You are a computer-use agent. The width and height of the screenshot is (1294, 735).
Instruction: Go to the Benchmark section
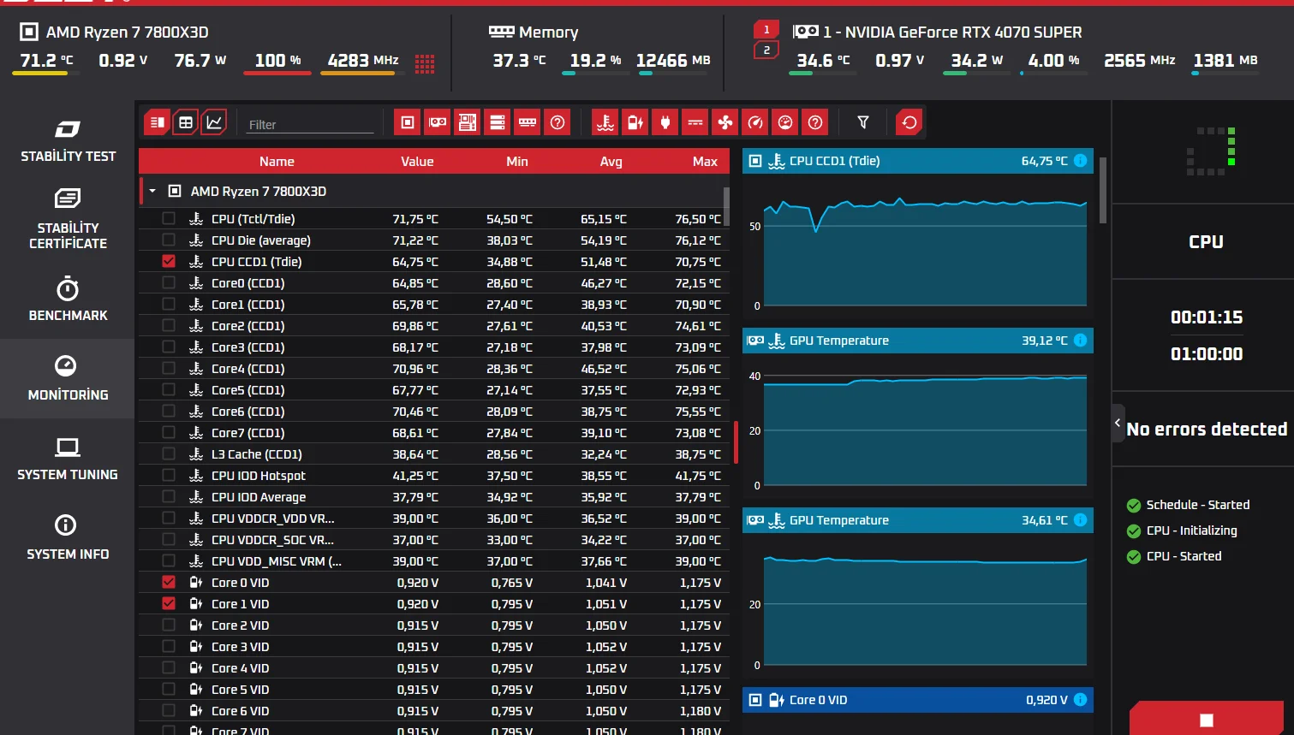point(68,299)
